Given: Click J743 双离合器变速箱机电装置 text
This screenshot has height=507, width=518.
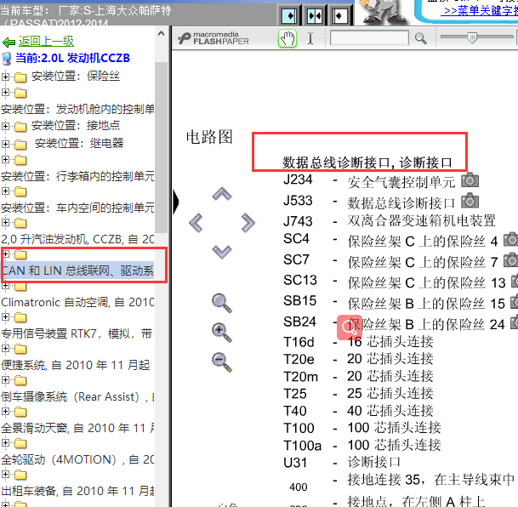Looking at the screenshot, I should click(390, 220).
